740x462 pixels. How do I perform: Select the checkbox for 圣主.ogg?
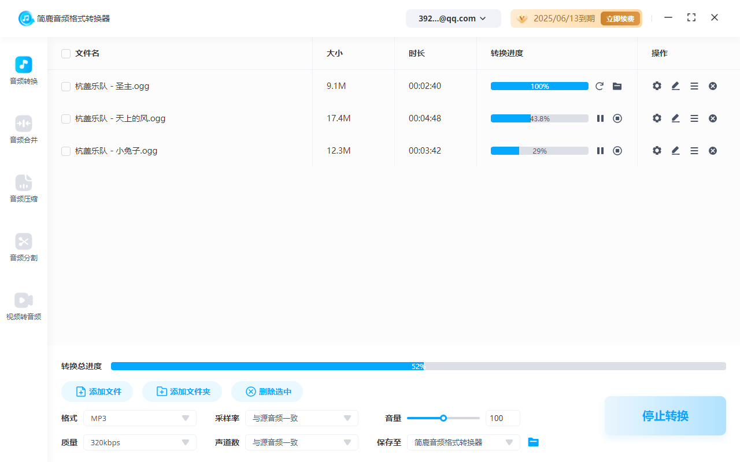pyautogui.click(x=65, y=85)
